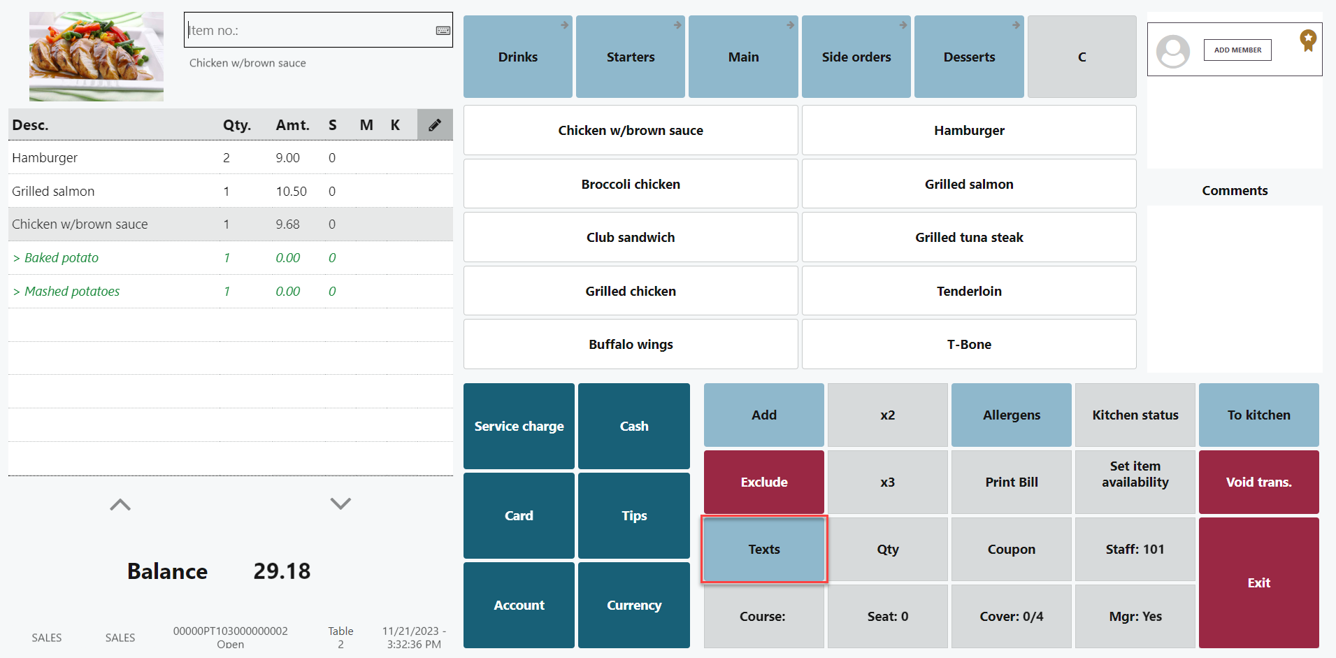Click the member profile avatar icon
The width and height of the screenshot is (1336, 658).
[x=1172, y=51]
